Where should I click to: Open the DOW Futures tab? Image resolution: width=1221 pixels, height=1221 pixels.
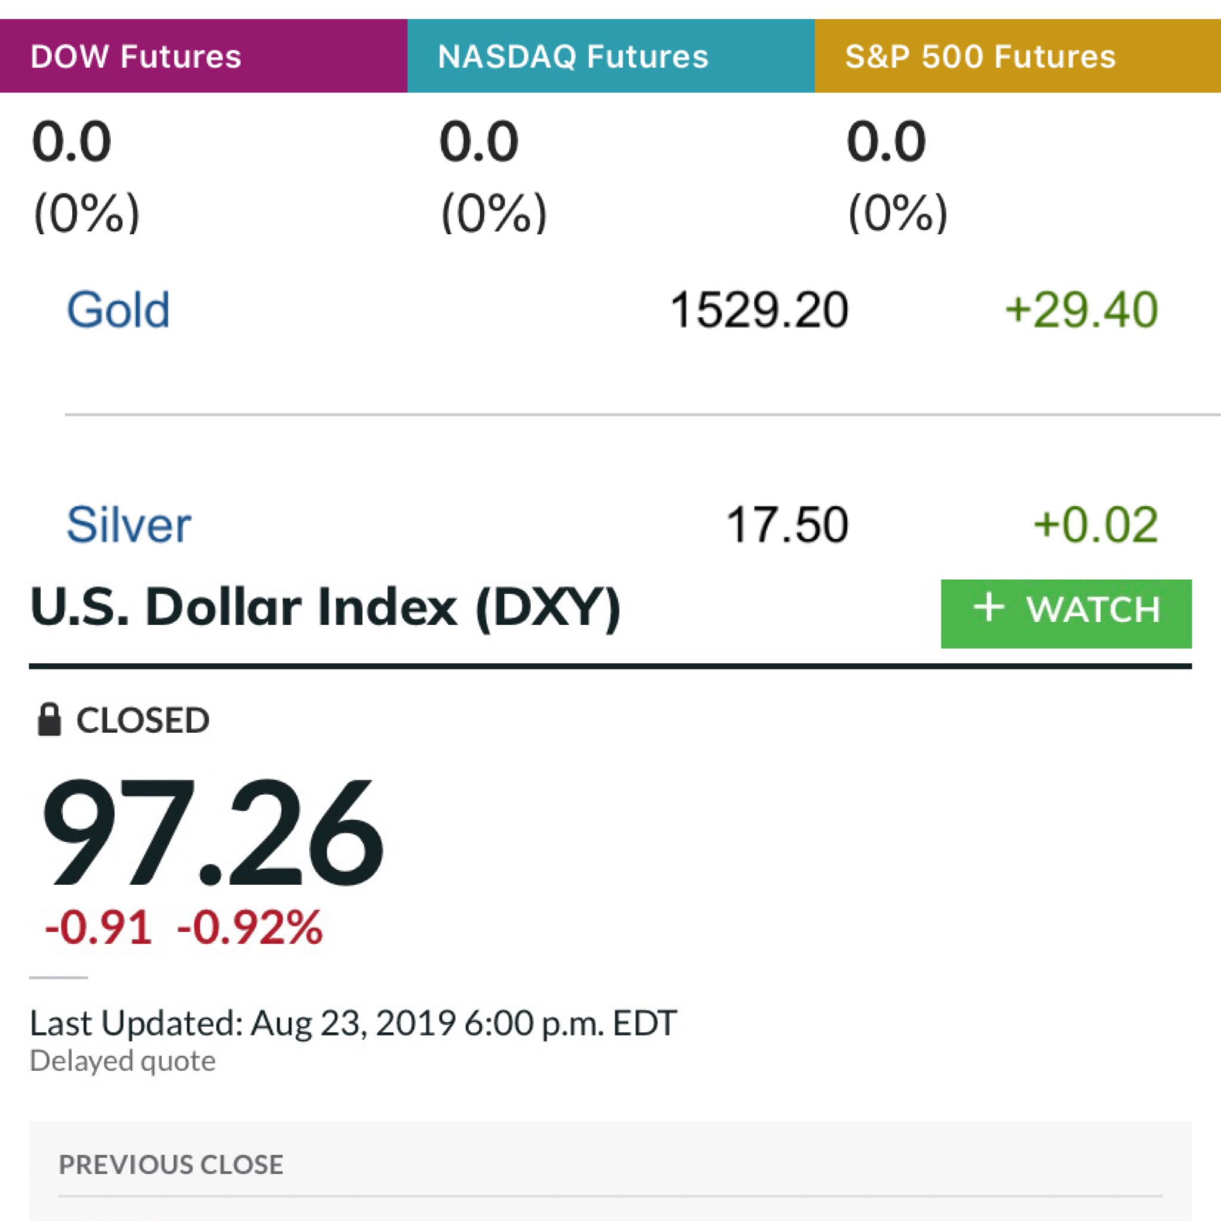(203, 55)
